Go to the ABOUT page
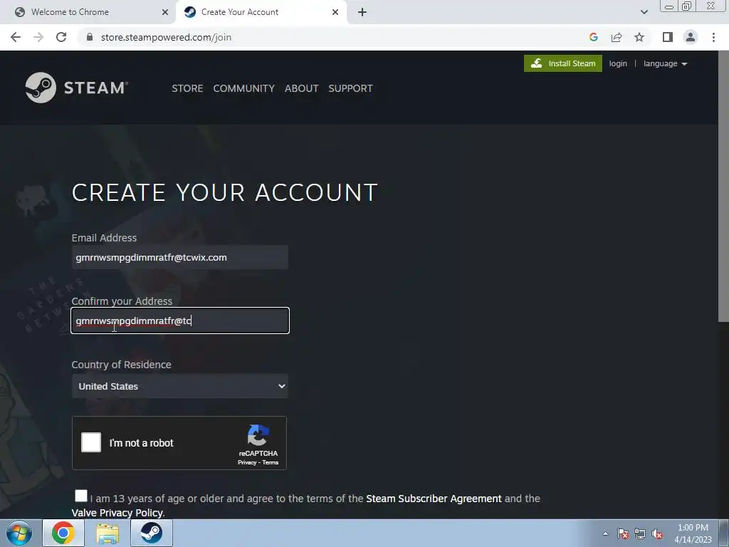The height and width of the screenshot is (547, 729). click(x=302, y=88)
